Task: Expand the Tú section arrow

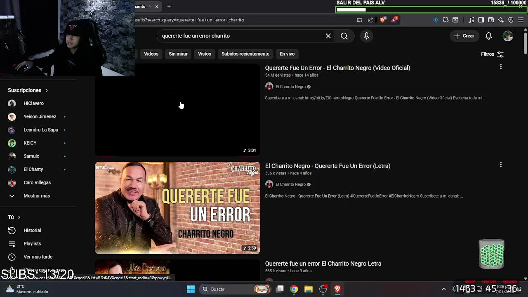Action: [19, 217]
